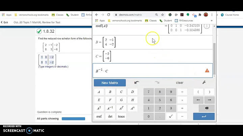Screen dimensions: 243x136
Task: Select the matrix C definition row
Action: click(x=153, y=56)
